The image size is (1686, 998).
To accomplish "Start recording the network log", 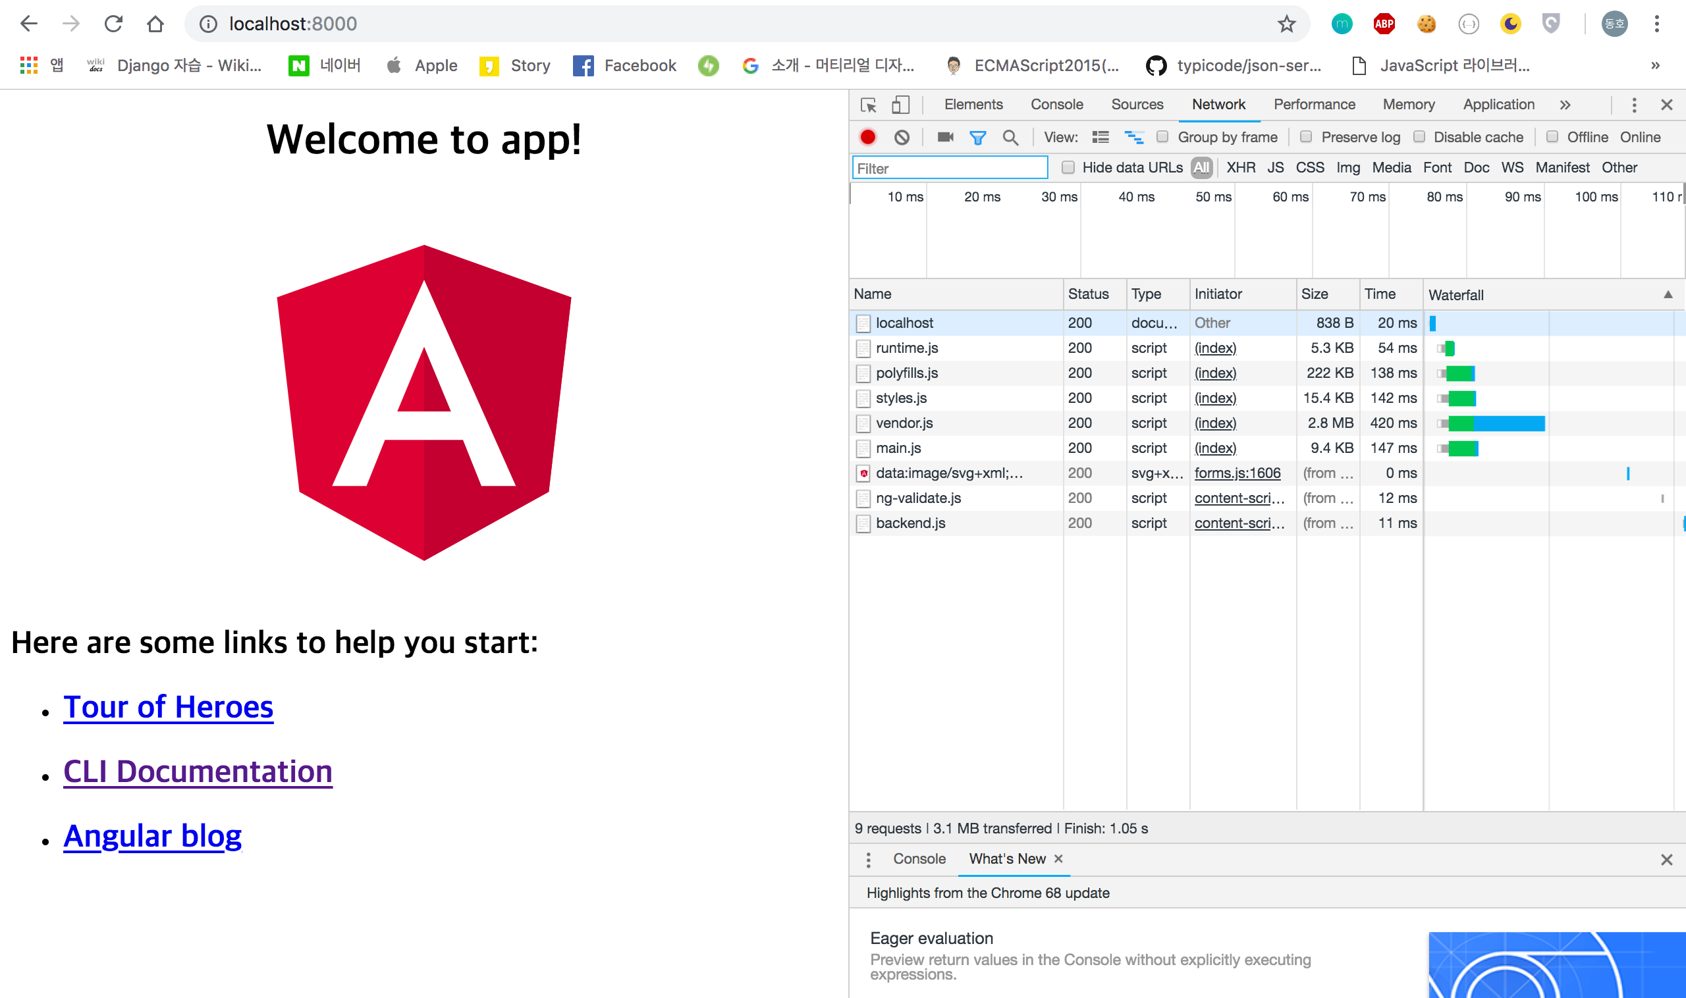I will (868, 137).
